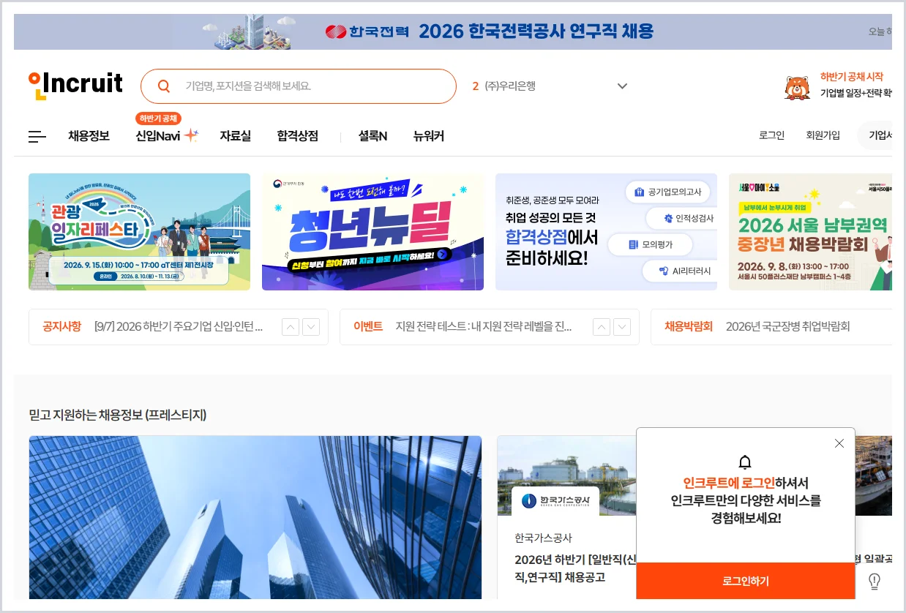Click 기업별 일정+전략 text near mascot
This screenshot has width=906, height=613.
click(x=856, y=93)
